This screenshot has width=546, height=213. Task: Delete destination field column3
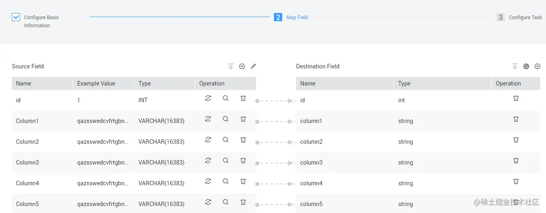516,160
